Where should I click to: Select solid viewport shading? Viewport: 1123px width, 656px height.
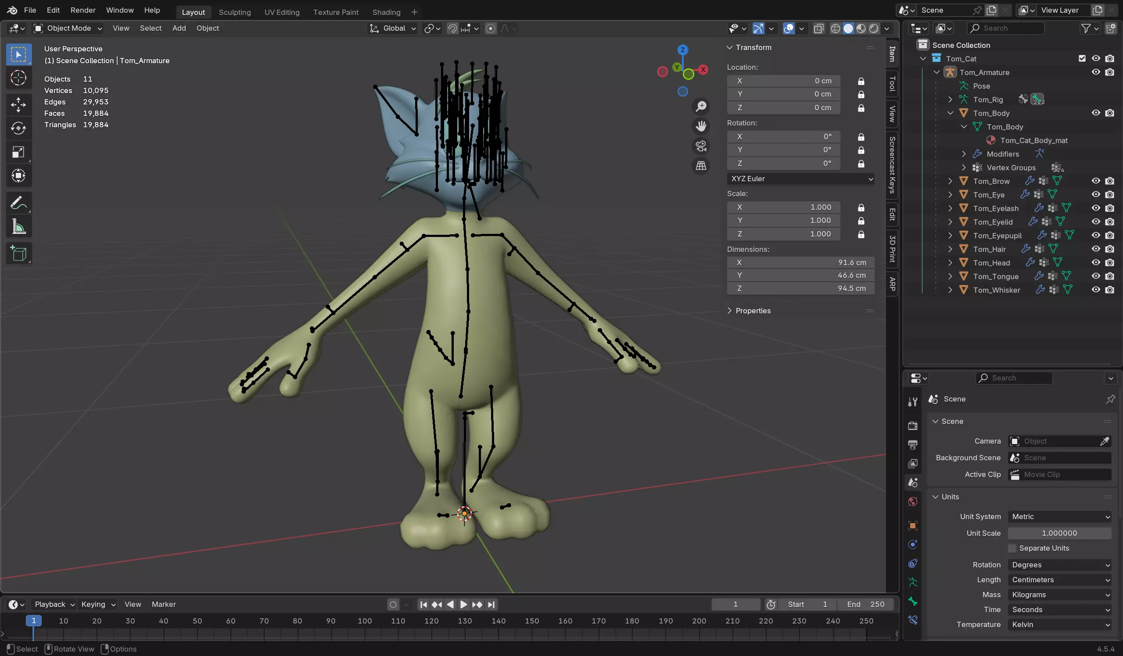[848, 29]
